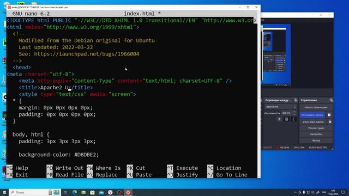Undock the OBS controls panel
This screenshot has width=349, height=196.
[331, 100]
